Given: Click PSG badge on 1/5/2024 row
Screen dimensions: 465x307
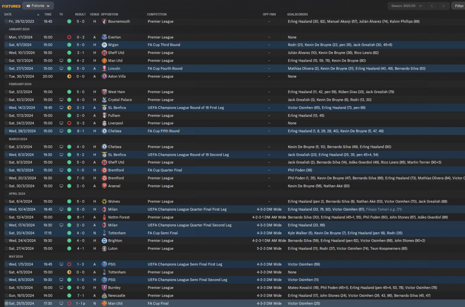Looking at the screenshot, I should click(104, 264).
